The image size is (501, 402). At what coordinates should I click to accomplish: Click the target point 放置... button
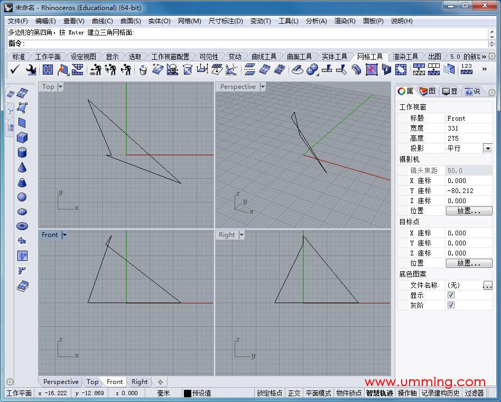click(469, 263)
